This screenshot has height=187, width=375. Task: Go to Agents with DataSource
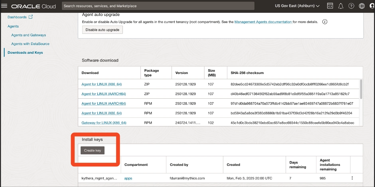pos(30,44)
